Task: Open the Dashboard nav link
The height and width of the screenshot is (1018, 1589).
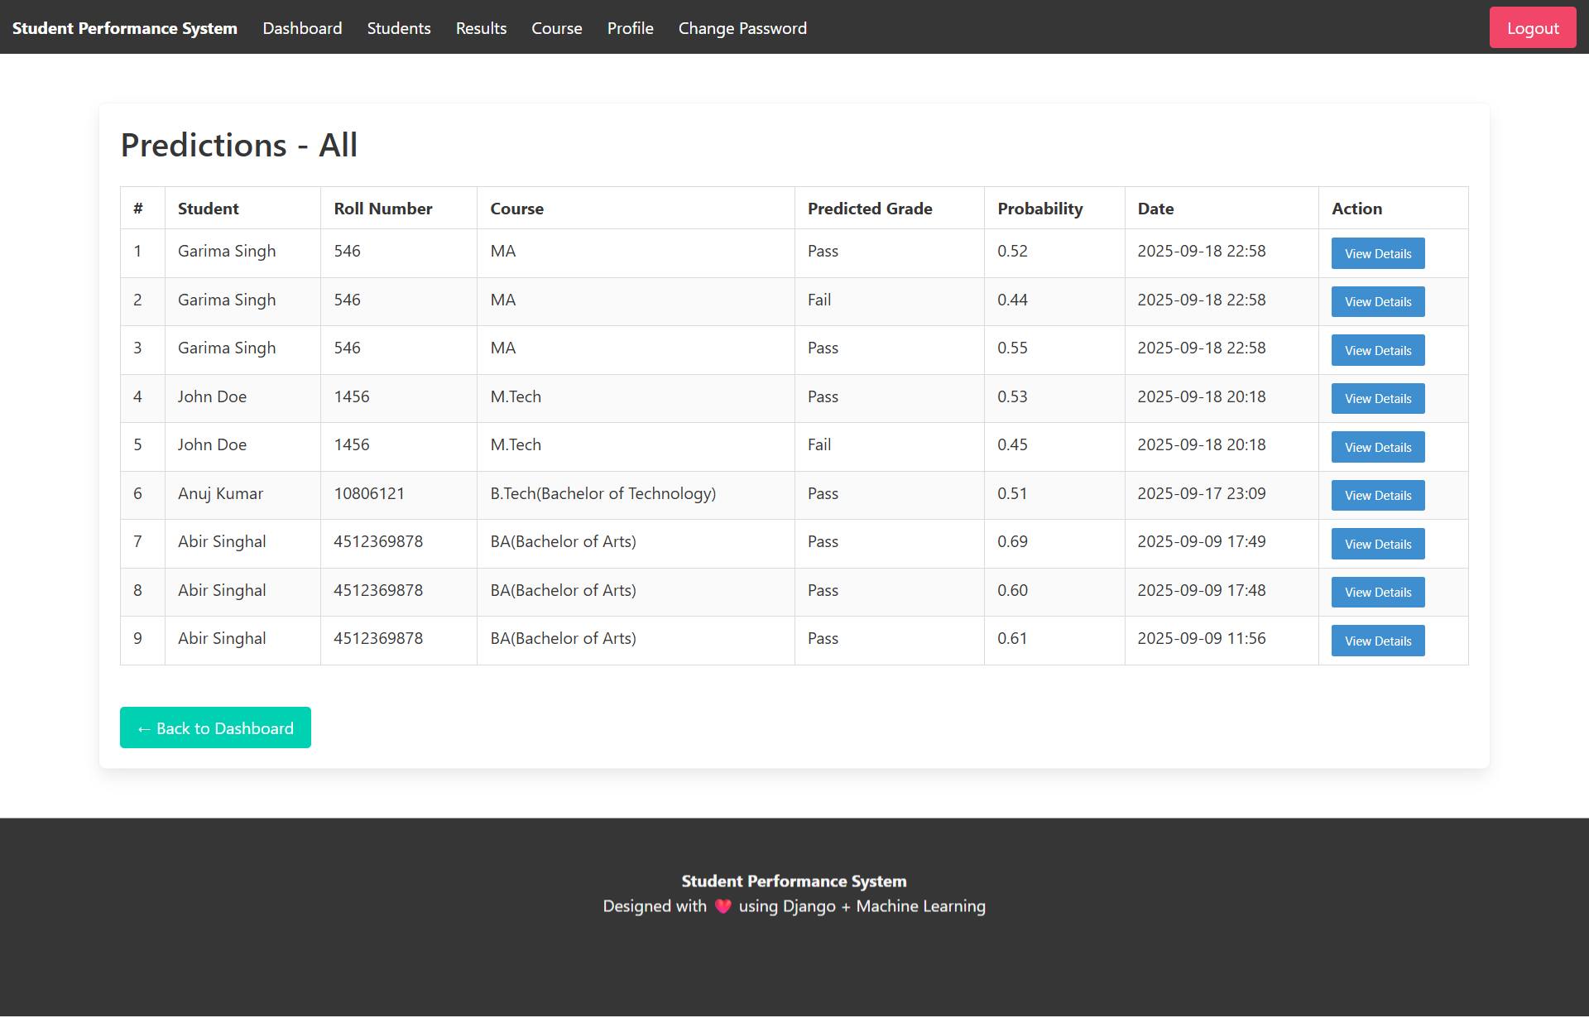Action: 302,28
